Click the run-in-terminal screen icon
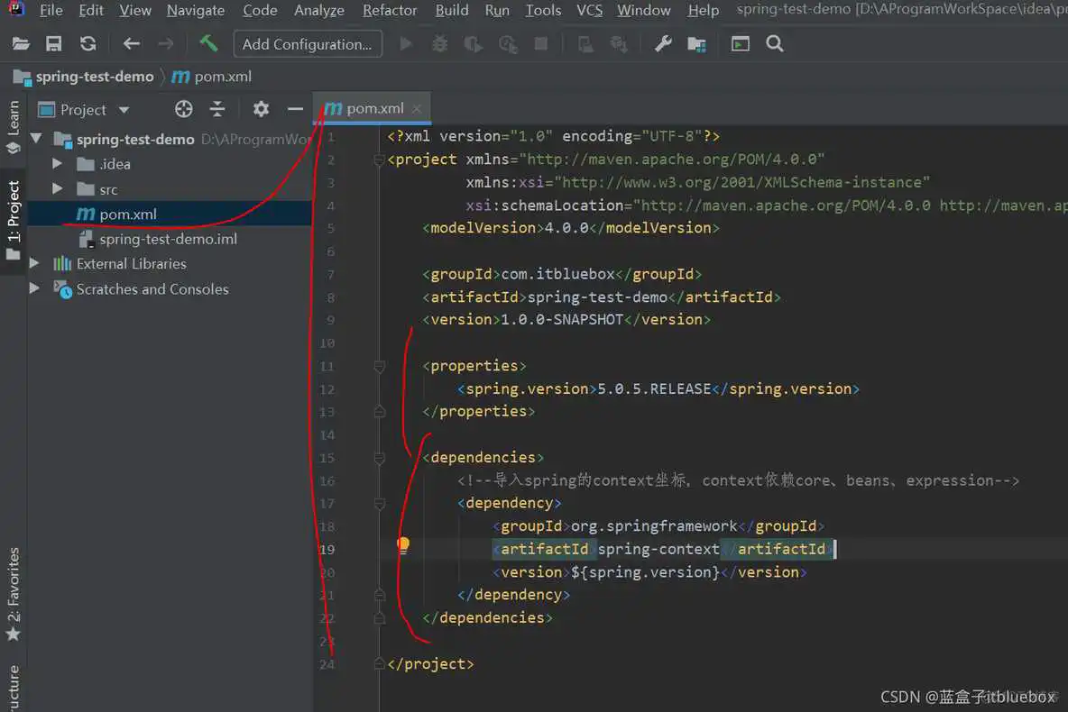Viewport: 1068px width, 712px height. pyautogui.click(x=739, y=42)
